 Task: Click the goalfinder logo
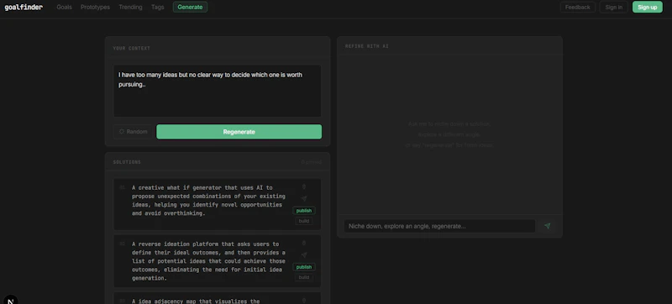click(x=24, y=7)
